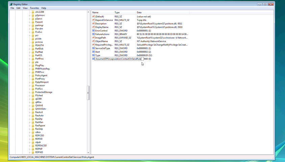Click the folder icon next to RasMan
The image size is (285, 162).
[x=33, y=122]
